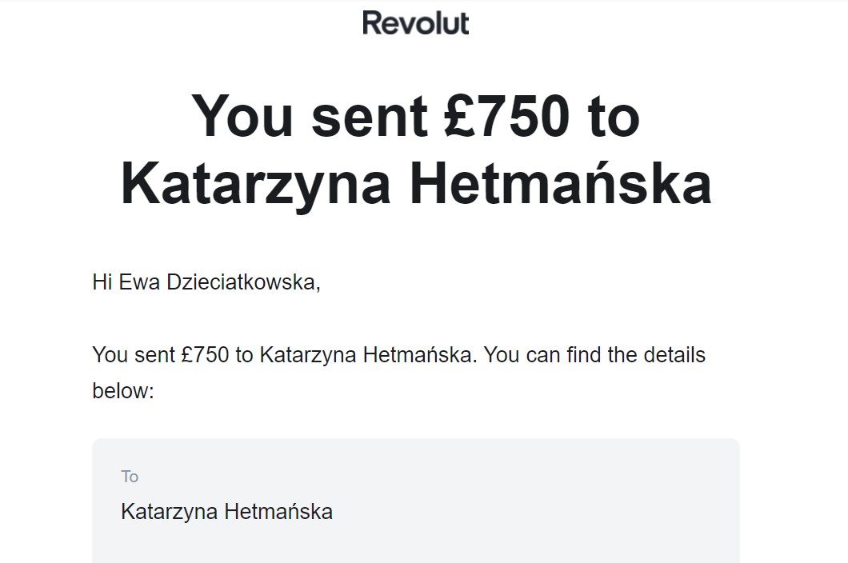Select 'Katarzyna' first name in the large heading

(x=255, y=185)
